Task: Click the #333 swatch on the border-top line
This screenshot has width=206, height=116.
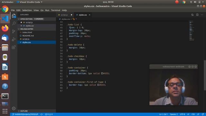Action: (x=98, y=85)
